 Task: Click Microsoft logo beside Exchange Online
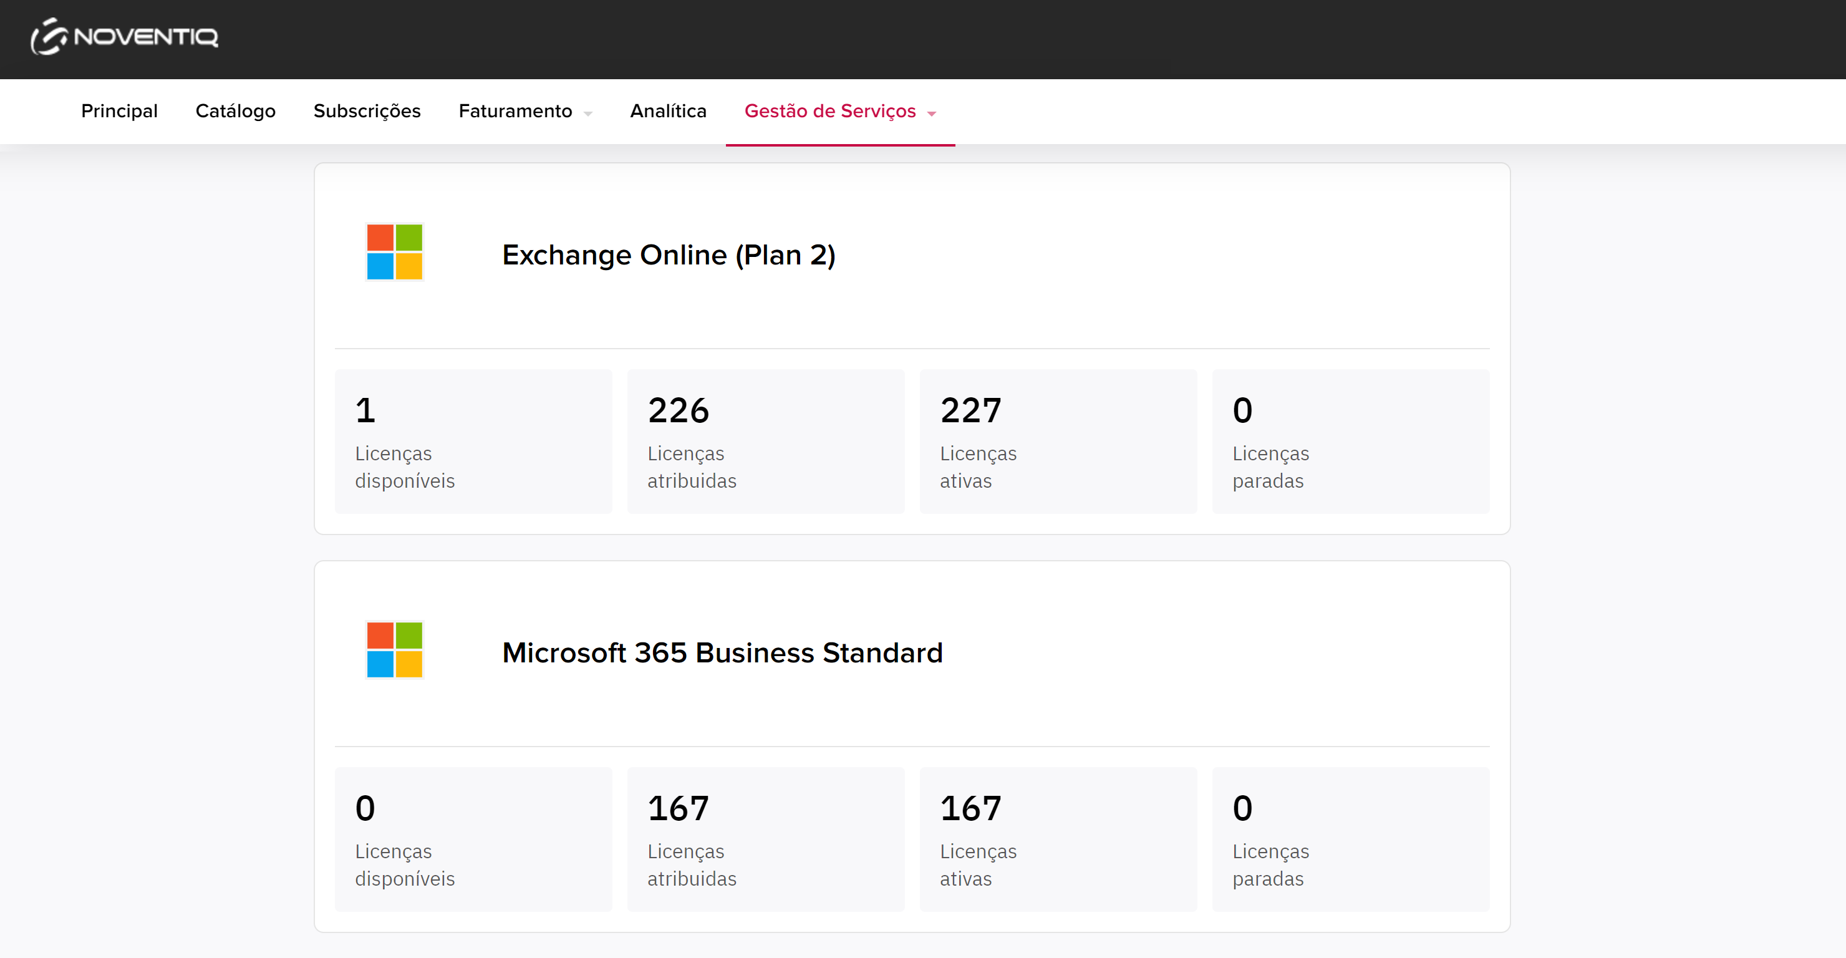coord(394,252)
